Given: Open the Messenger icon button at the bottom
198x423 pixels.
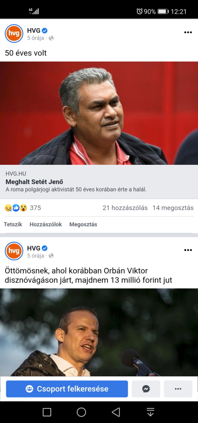Looking at the screenshot, I should coord(146,389).
